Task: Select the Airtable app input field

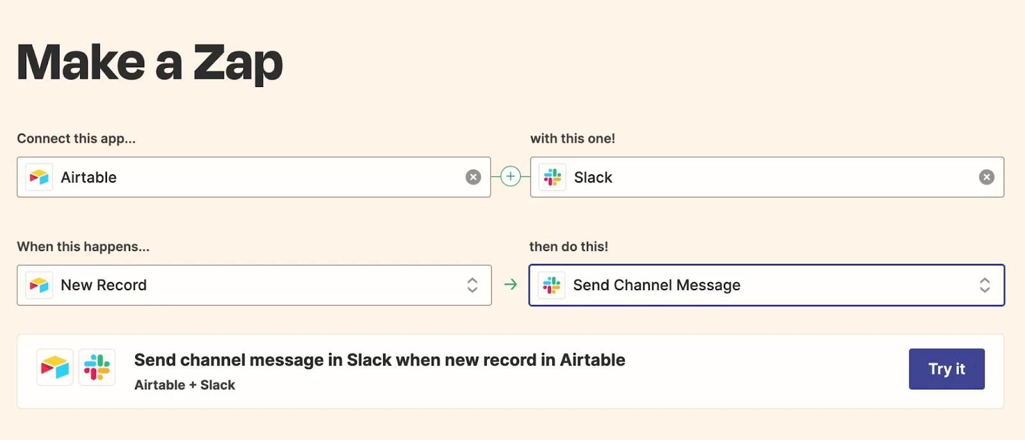Action: click(x=254, y=177)
